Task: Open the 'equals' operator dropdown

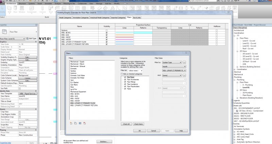Action: pos(174,66)
